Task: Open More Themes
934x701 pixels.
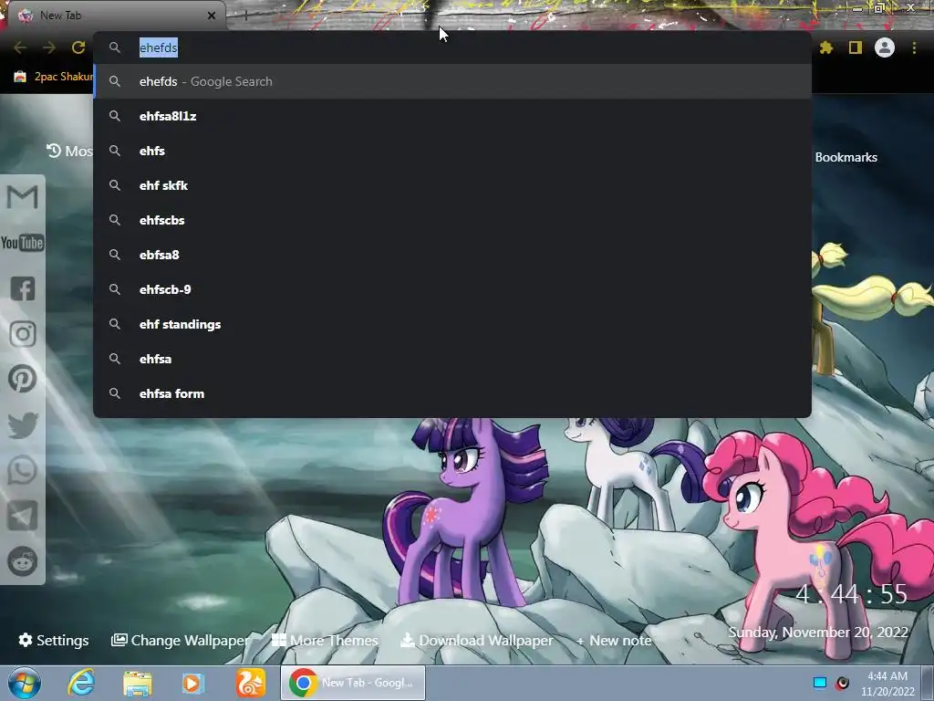Action: tap(325, 640)
